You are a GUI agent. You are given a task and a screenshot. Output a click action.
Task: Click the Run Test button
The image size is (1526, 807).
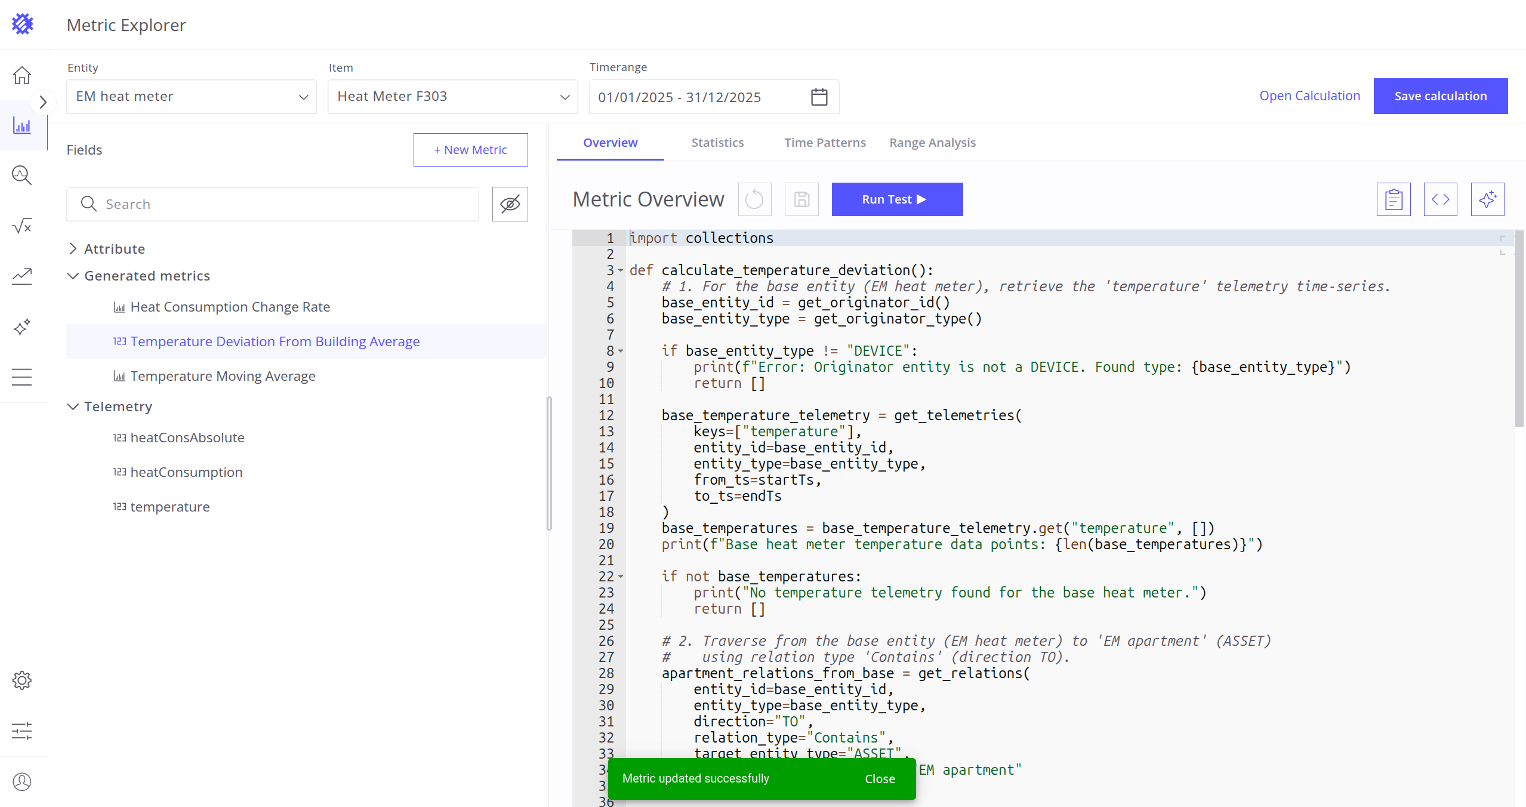tap(896, 199)
